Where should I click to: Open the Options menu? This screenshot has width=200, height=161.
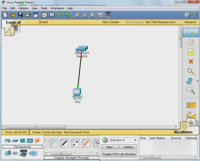point(24,8)
